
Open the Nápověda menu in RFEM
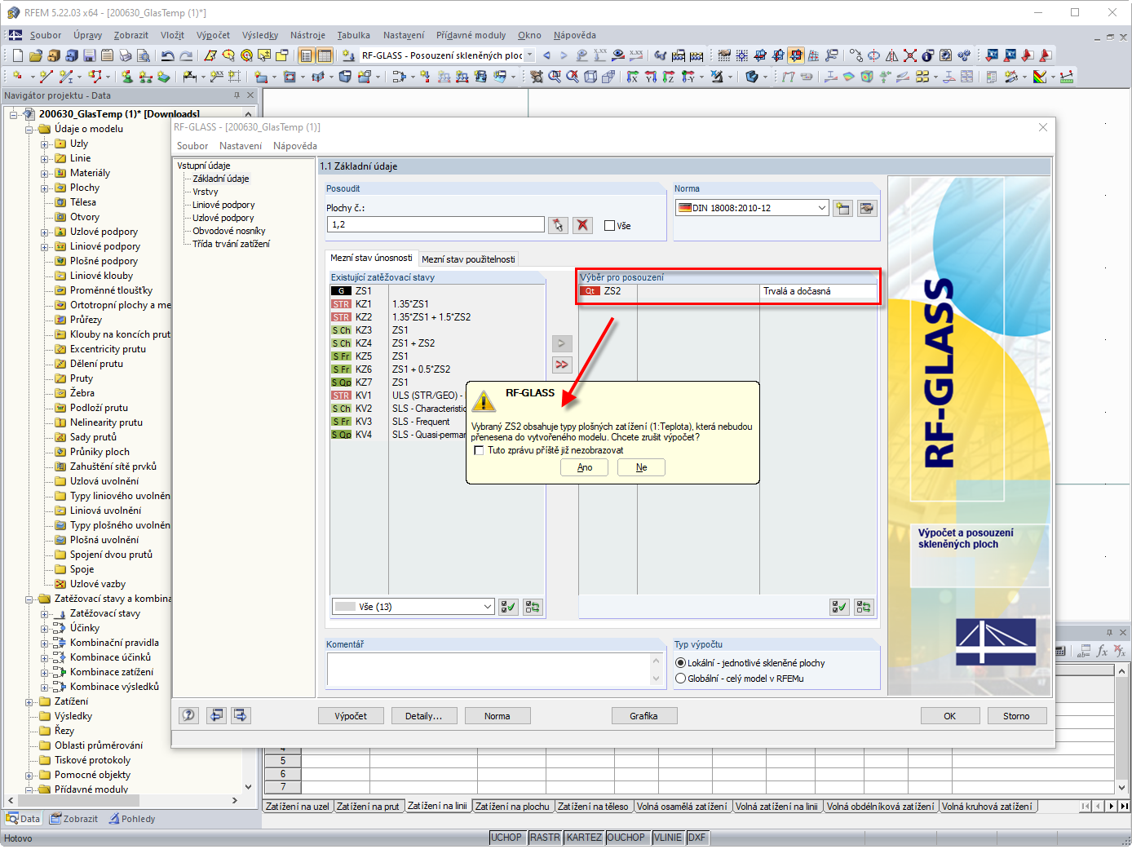(575, 35)
